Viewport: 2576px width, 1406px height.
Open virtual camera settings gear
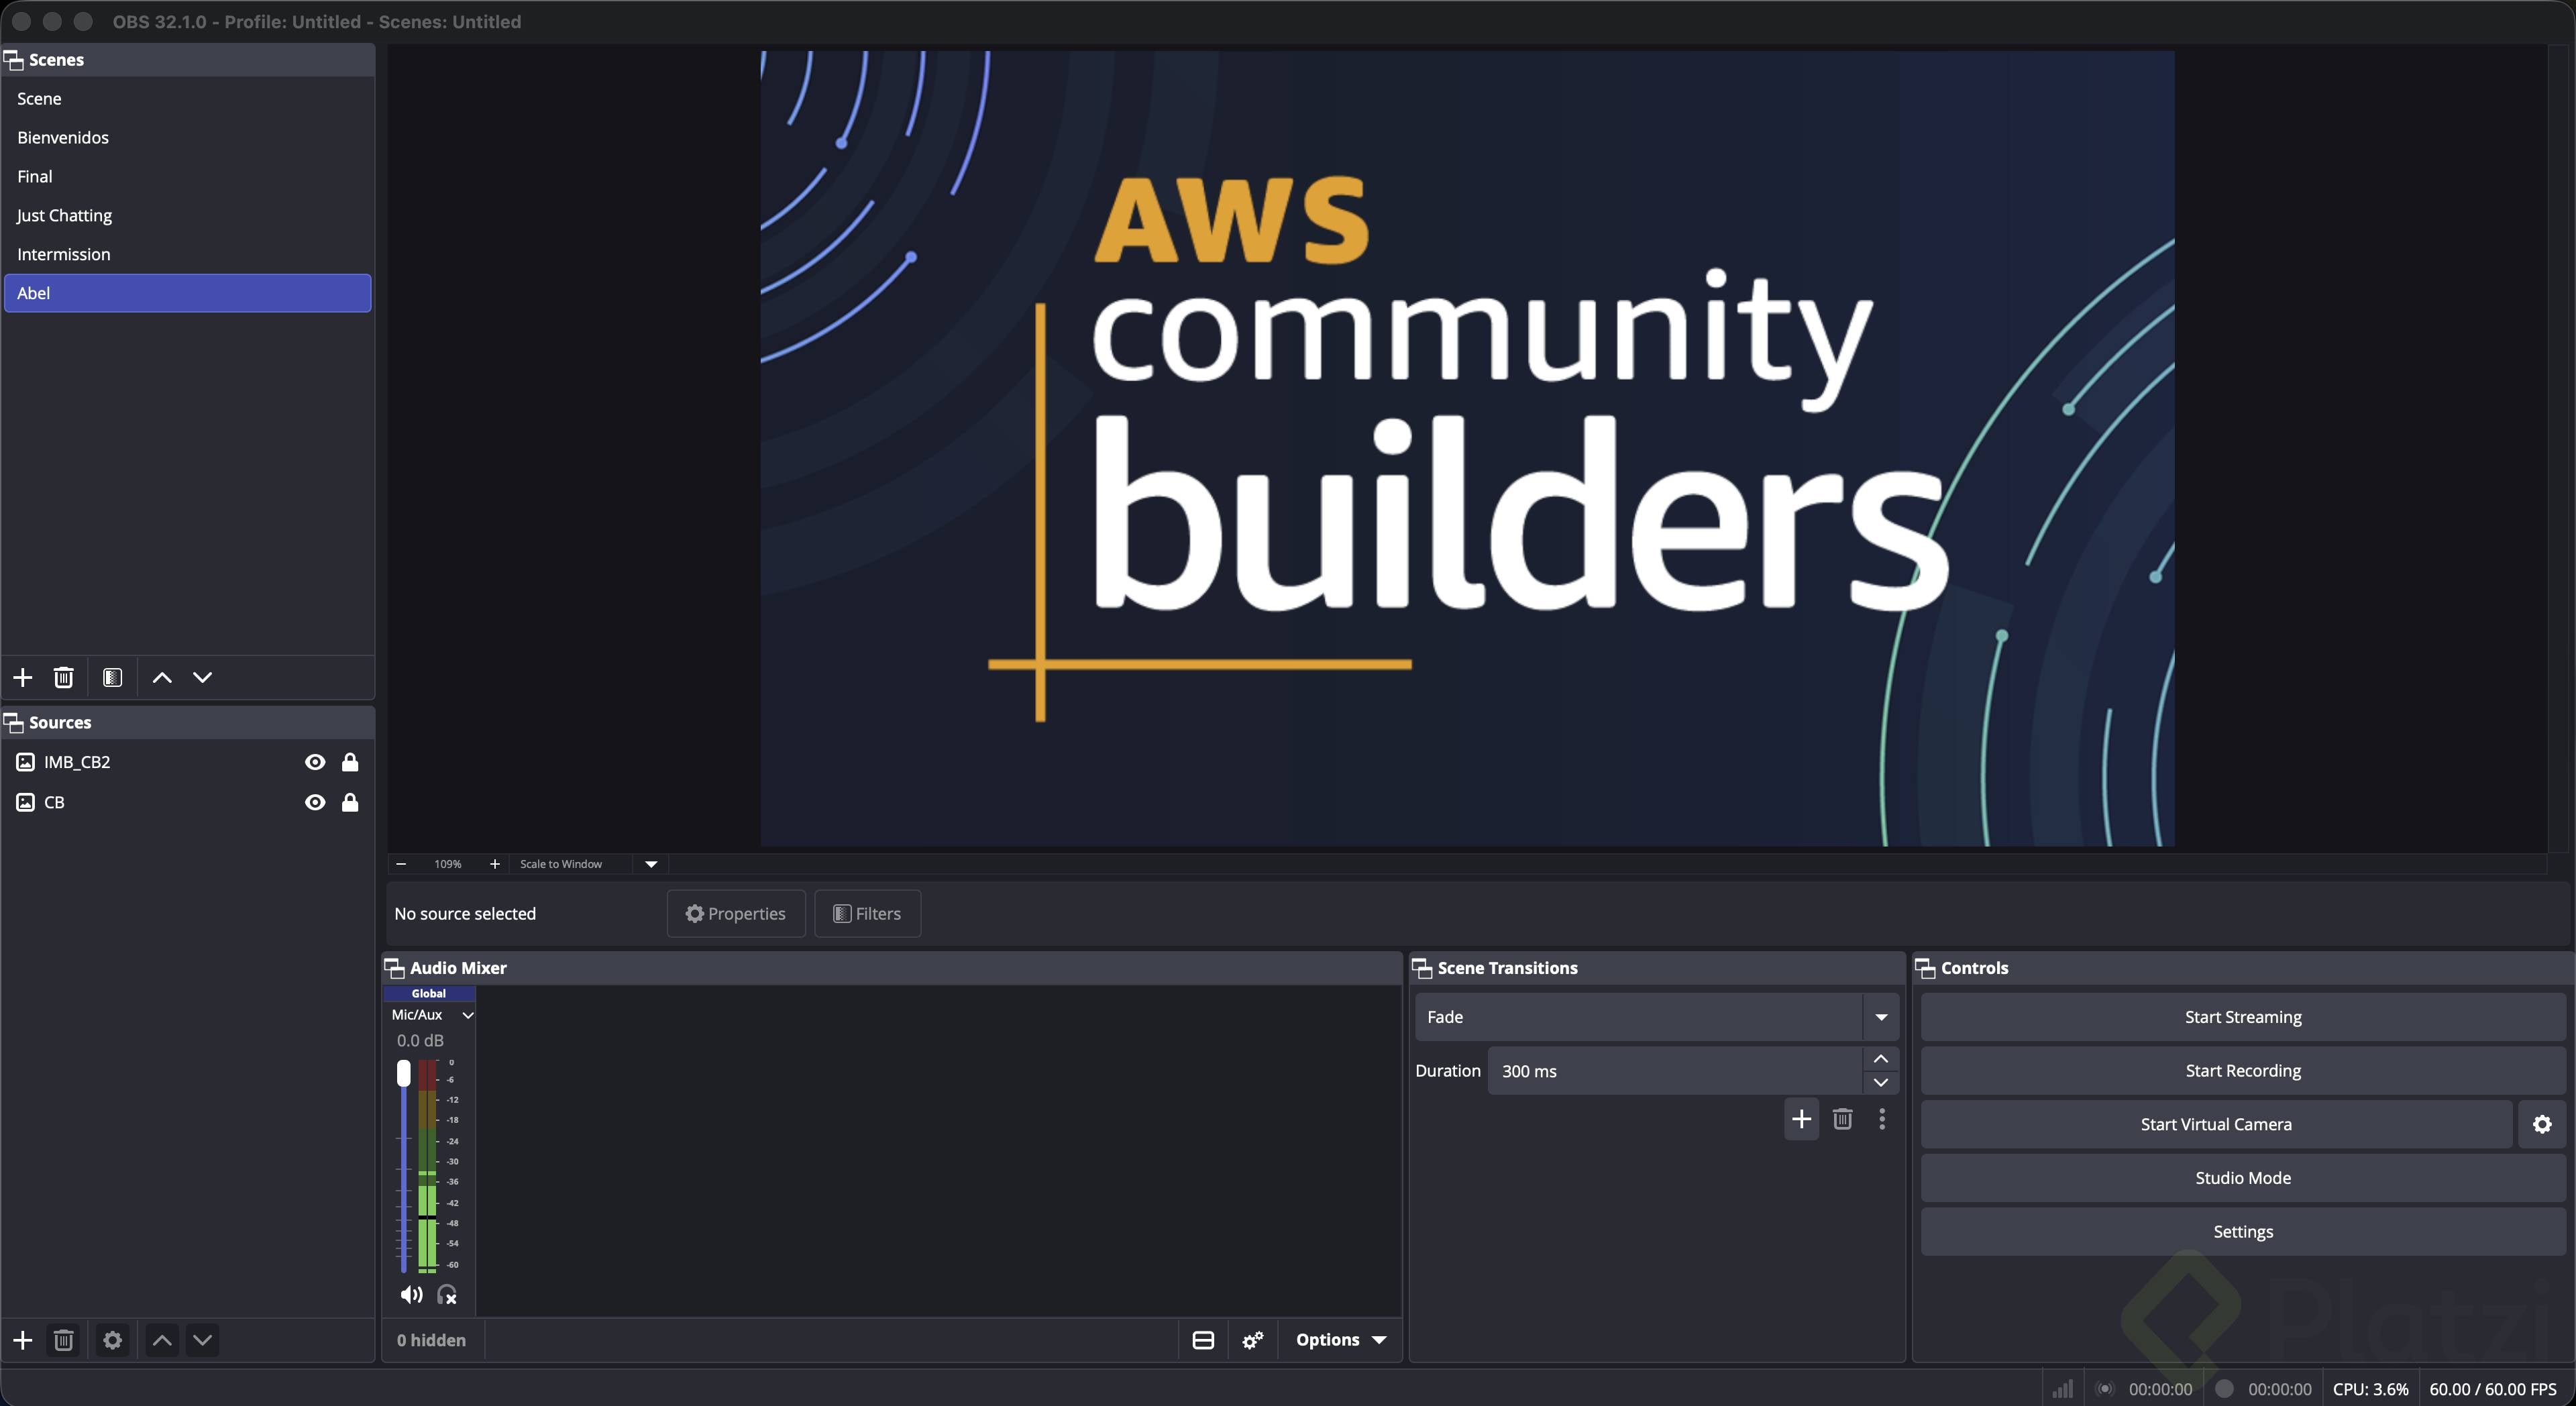click(x=2541, y=1124)
